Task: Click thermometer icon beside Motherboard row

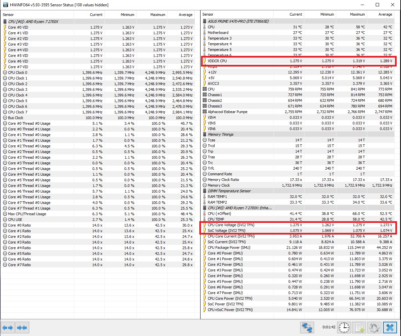Action: pos(205,33)
